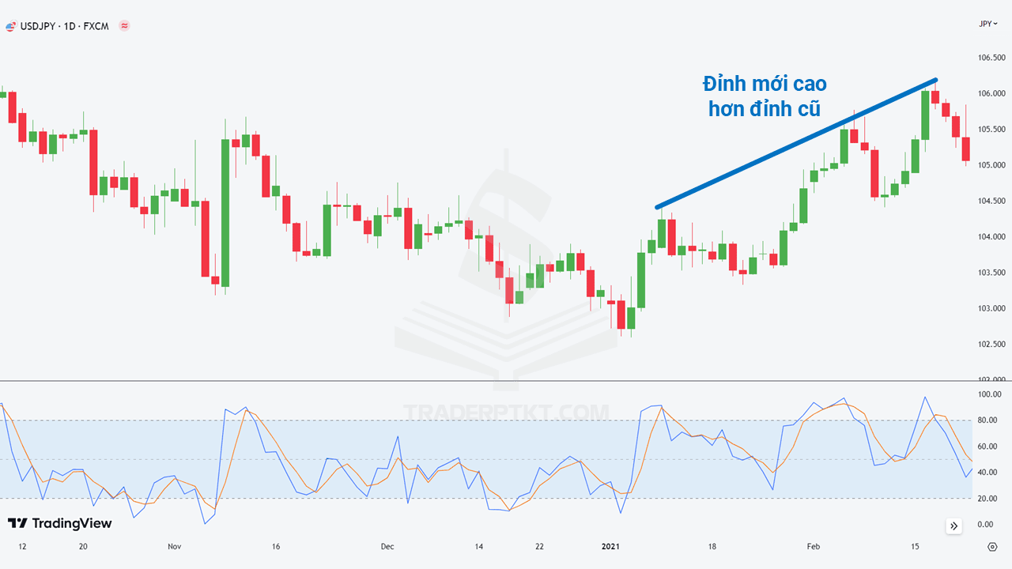The width and height of the screenshot is (1012, 569).
Task: Click the TradingView logo
Action: [60, 523]
